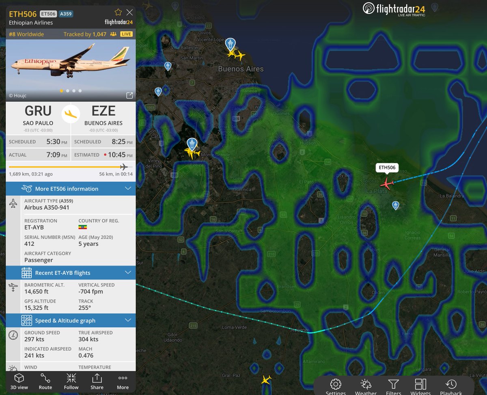This screenshot has width=487, height=395.
Task: Click the Airbus A350-941 aircraft type text
Action: (47, 207)
